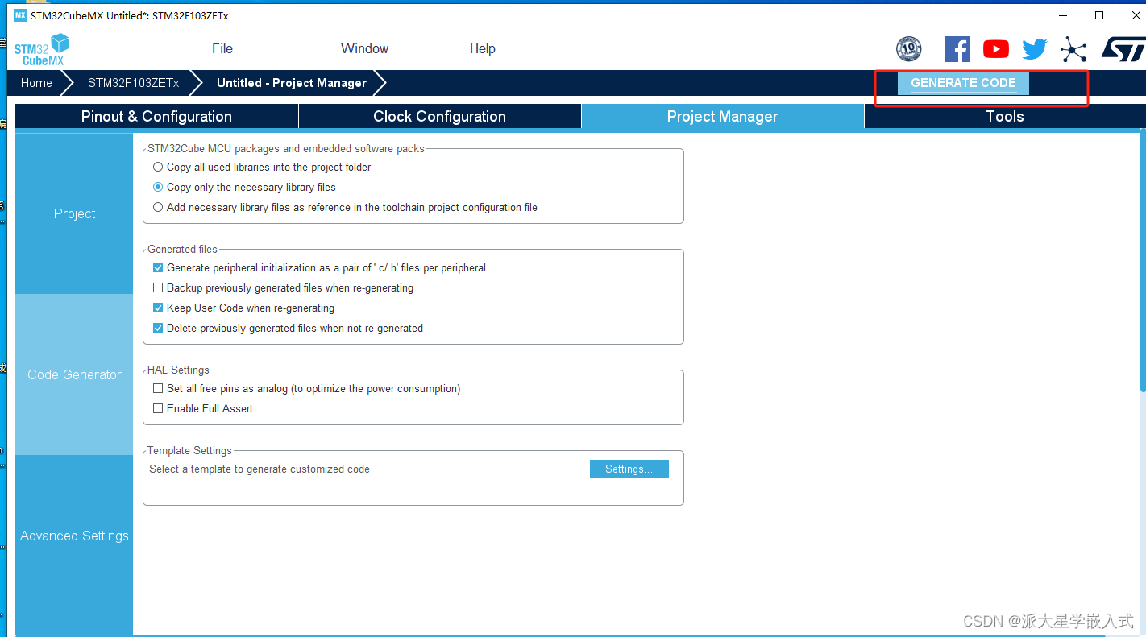
Task: Toggle Keep User Code when re-generating
Action: pyautogui.click(x=158, y=308)
